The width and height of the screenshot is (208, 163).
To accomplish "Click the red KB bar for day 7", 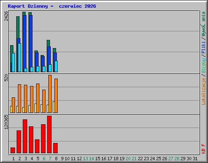I will tap(49, 134).
